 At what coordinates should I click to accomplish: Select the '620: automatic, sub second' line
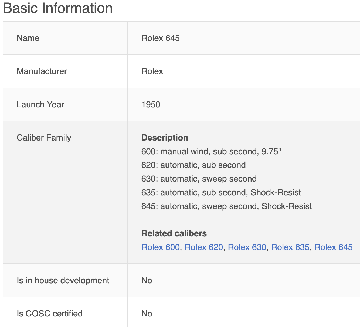[x=193, y=165]
